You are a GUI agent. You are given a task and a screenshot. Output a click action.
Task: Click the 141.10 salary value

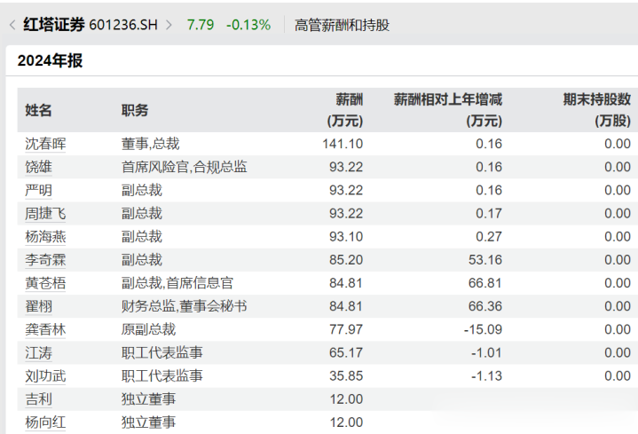point(343,144)
